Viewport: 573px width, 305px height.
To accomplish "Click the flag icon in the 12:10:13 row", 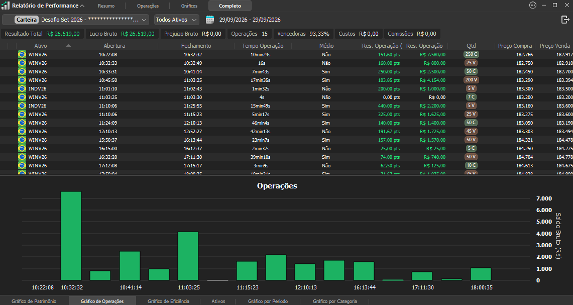I will coord(22,131).
